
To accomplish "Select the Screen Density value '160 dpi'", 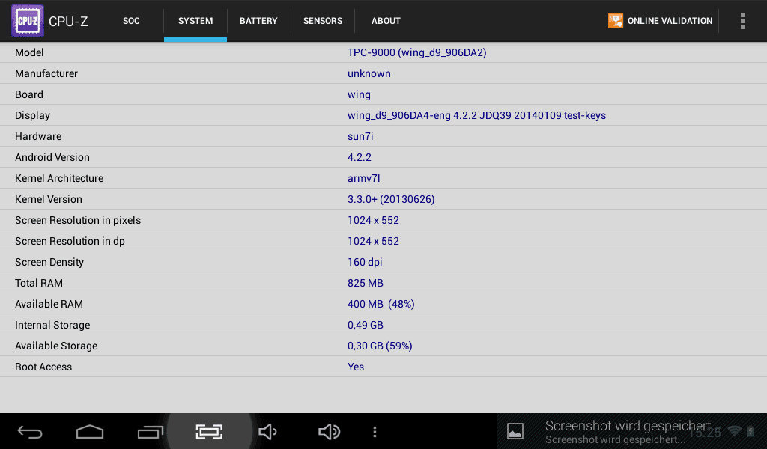I will pos(365,263).
